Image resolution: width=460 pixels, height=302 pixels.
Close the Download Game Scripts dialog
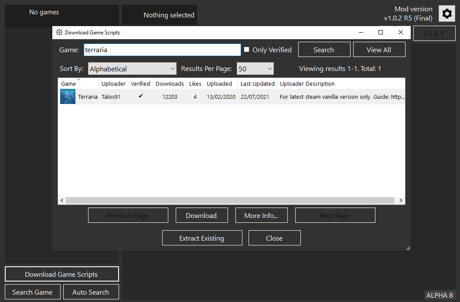coord(274,238)
